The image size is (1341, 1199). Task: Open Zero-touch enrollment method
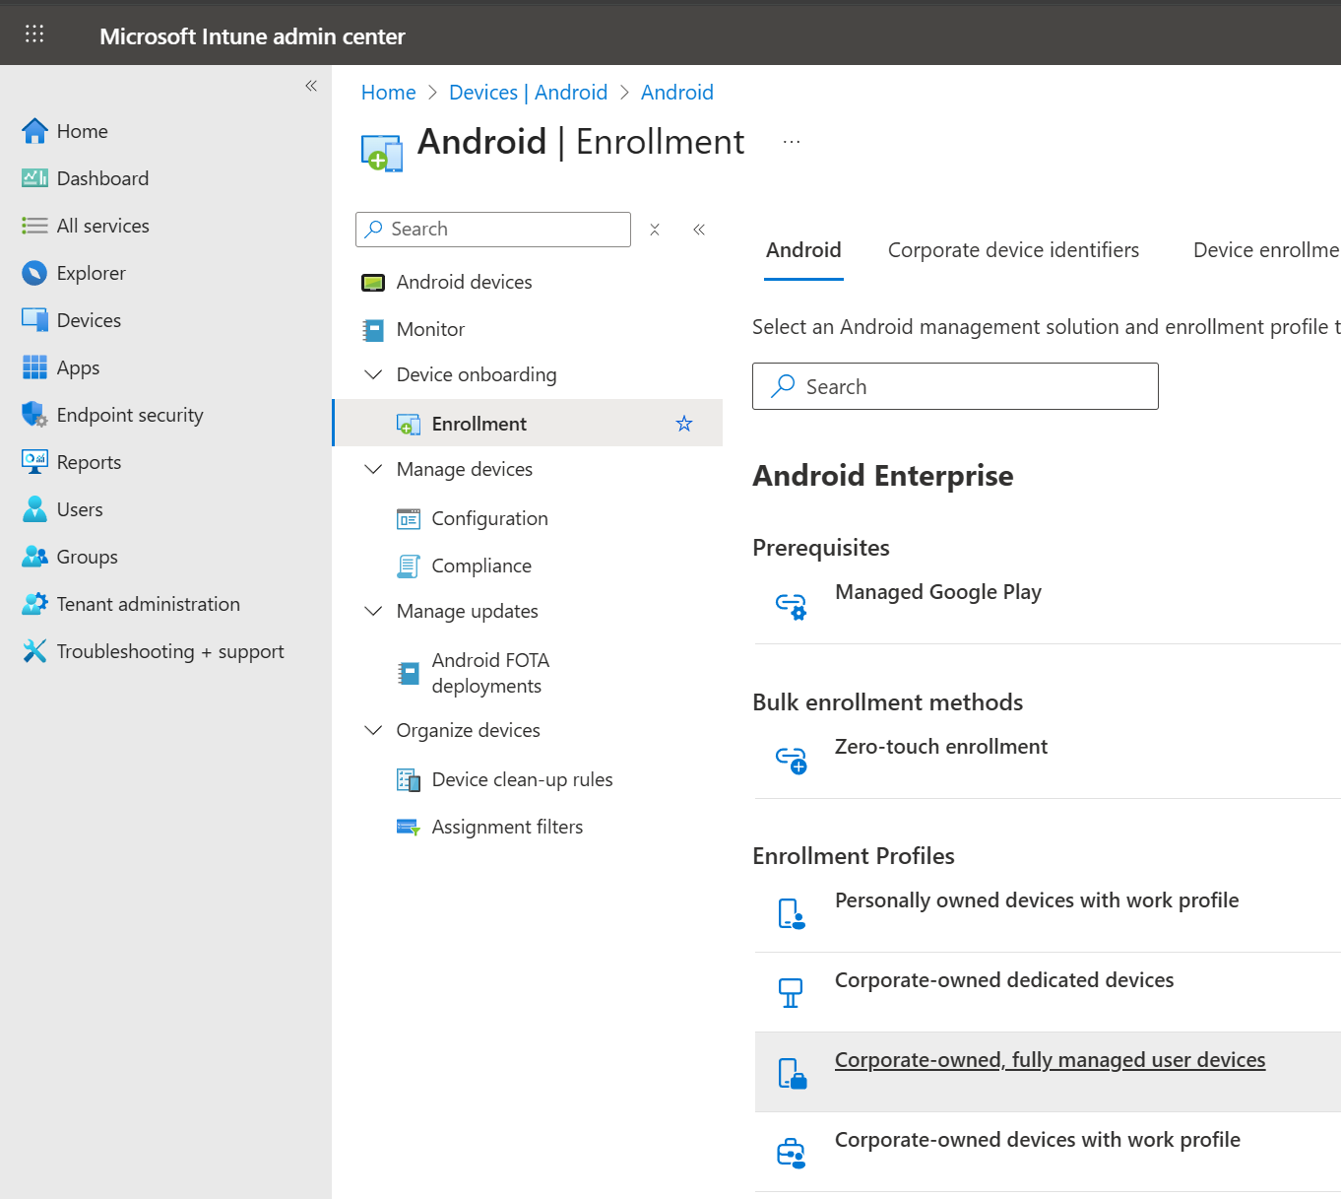[x=940, y=747]
